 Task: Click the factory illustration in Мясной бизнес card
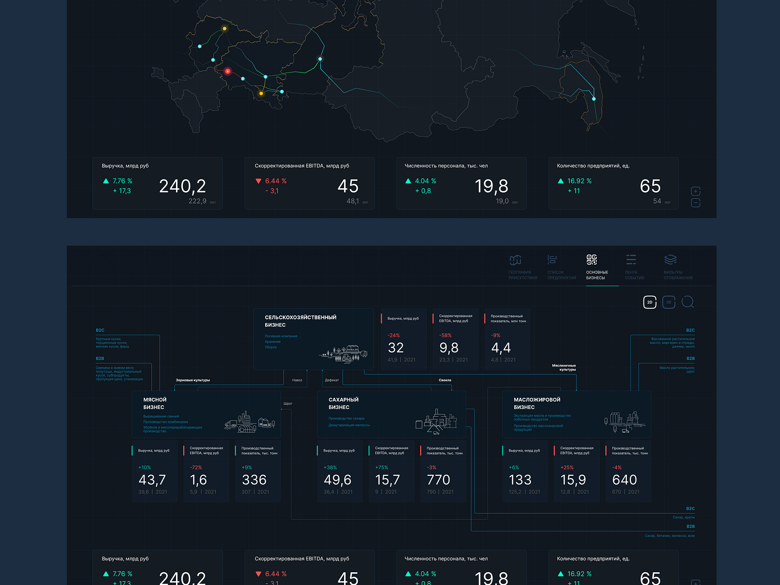250,422
